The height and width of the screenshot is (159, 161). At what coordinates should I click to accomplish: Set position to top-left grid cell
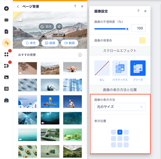[x=114, y=132]
